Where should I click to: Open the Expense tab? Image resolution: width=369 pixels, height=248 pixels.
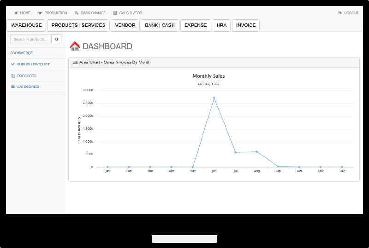(196, 25)
